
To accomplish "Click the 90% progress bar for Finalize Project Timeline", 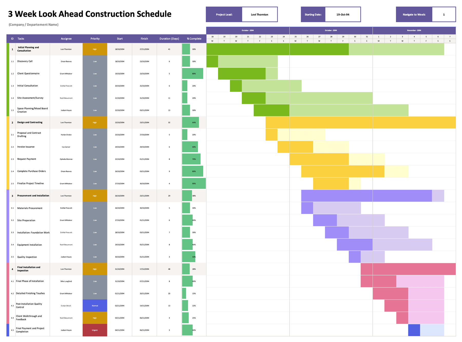I will 194,184.
